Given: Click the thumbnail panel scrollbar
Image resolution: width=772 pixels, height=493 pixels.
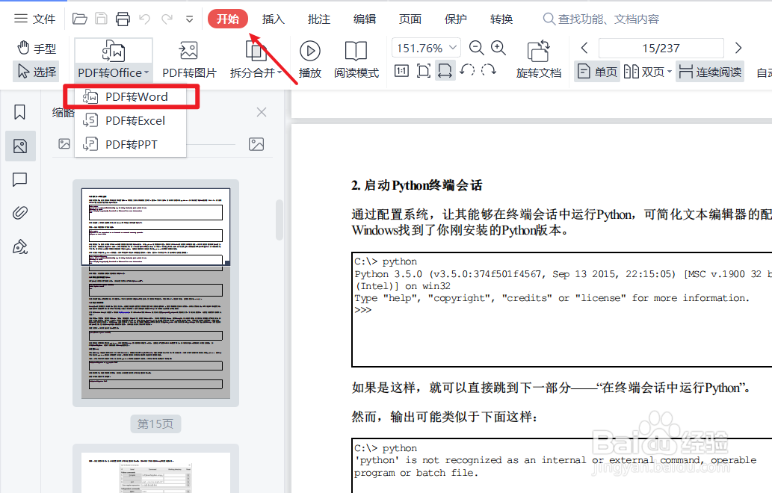Looking at the screenshot, I should click(x=280, y=220).
